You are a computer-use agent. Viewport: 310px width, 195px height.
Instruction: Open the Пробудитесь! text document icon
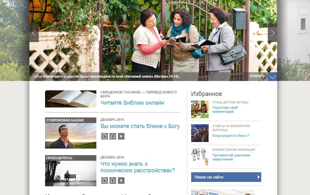click(x=104, y=180)
